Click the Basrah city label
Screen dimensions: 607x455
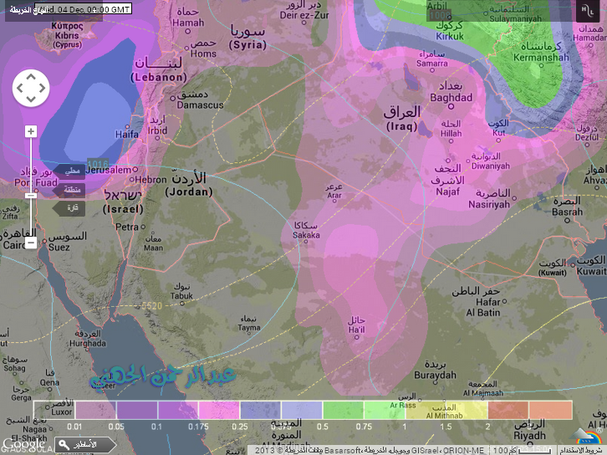click(x=567, y=212)
